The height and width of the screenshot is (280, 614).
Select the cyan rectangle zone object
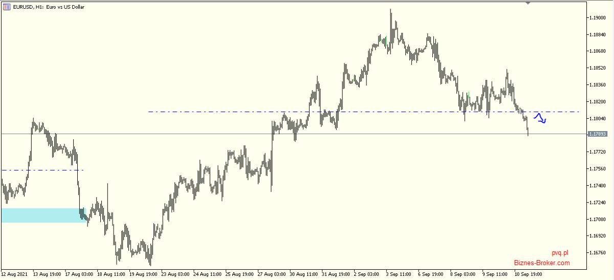(43, 216)
